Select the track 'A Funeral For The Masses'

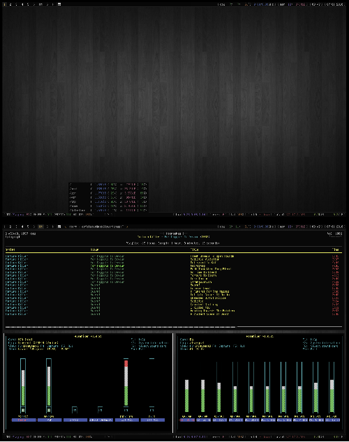[209, 291]
